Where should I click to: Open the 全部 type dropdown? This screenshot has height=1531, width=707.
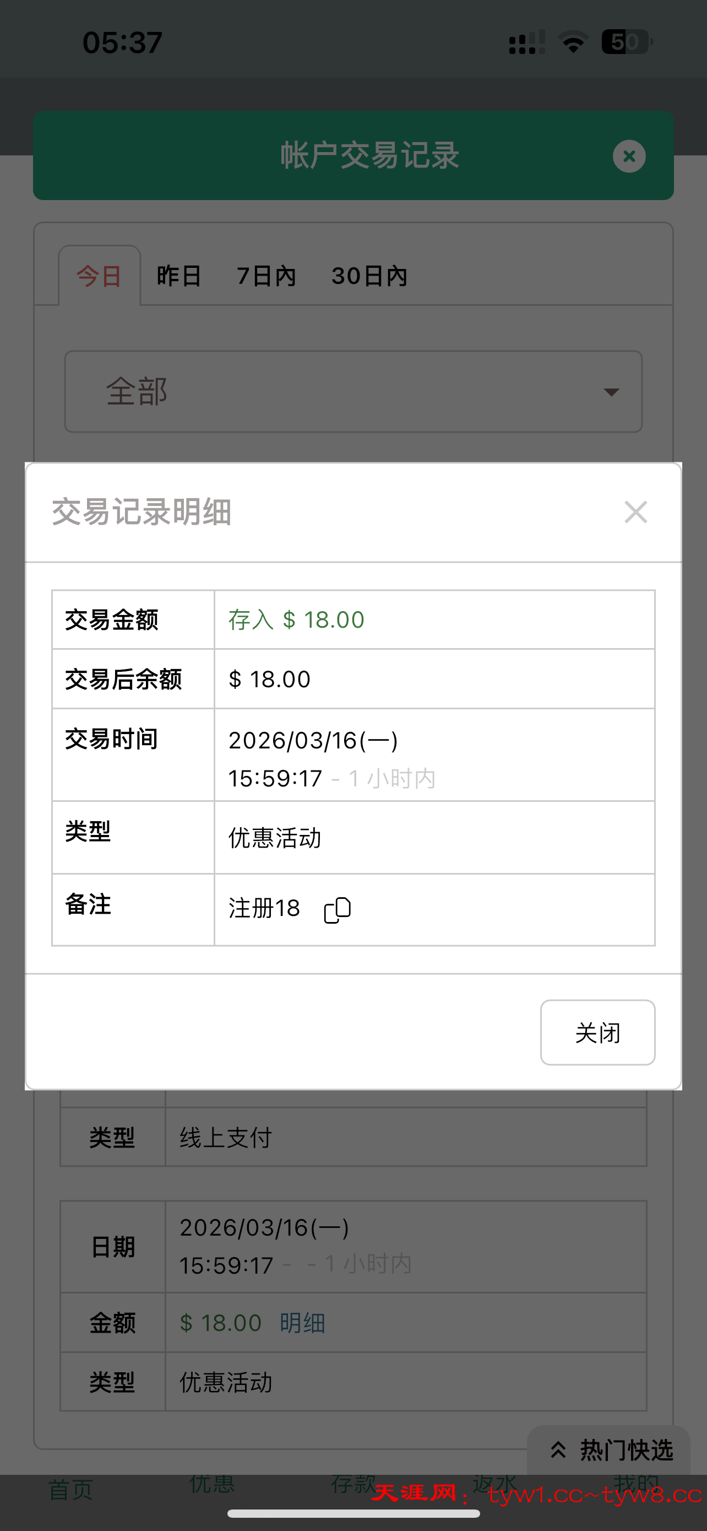click(352, 392)
